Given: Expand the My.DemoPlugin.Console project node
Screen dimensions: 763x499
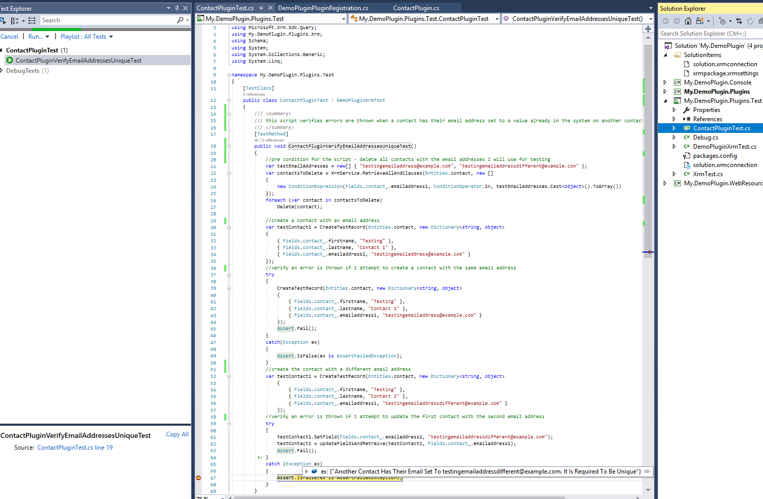Looking at the screenshot, I should (665, 82).
